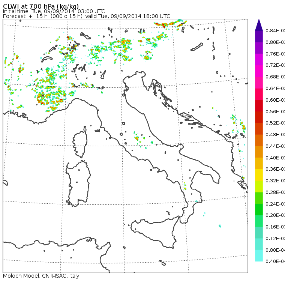Click the 0.36E-03 color bar label

point(275,169)
